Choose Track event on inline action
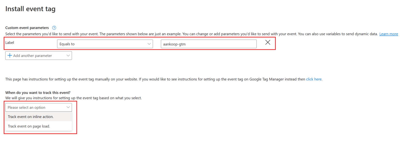 click(31, 117)
